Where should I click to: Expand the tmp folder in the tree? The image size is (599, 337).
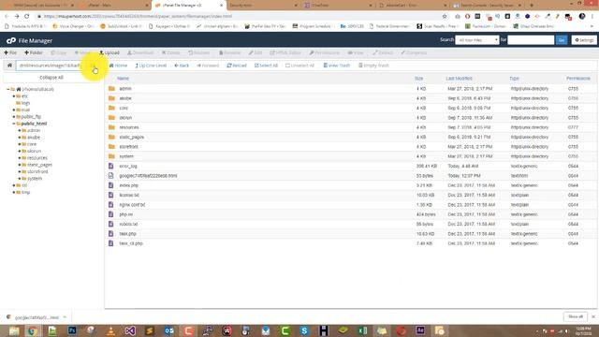click(x=14, y=193)
